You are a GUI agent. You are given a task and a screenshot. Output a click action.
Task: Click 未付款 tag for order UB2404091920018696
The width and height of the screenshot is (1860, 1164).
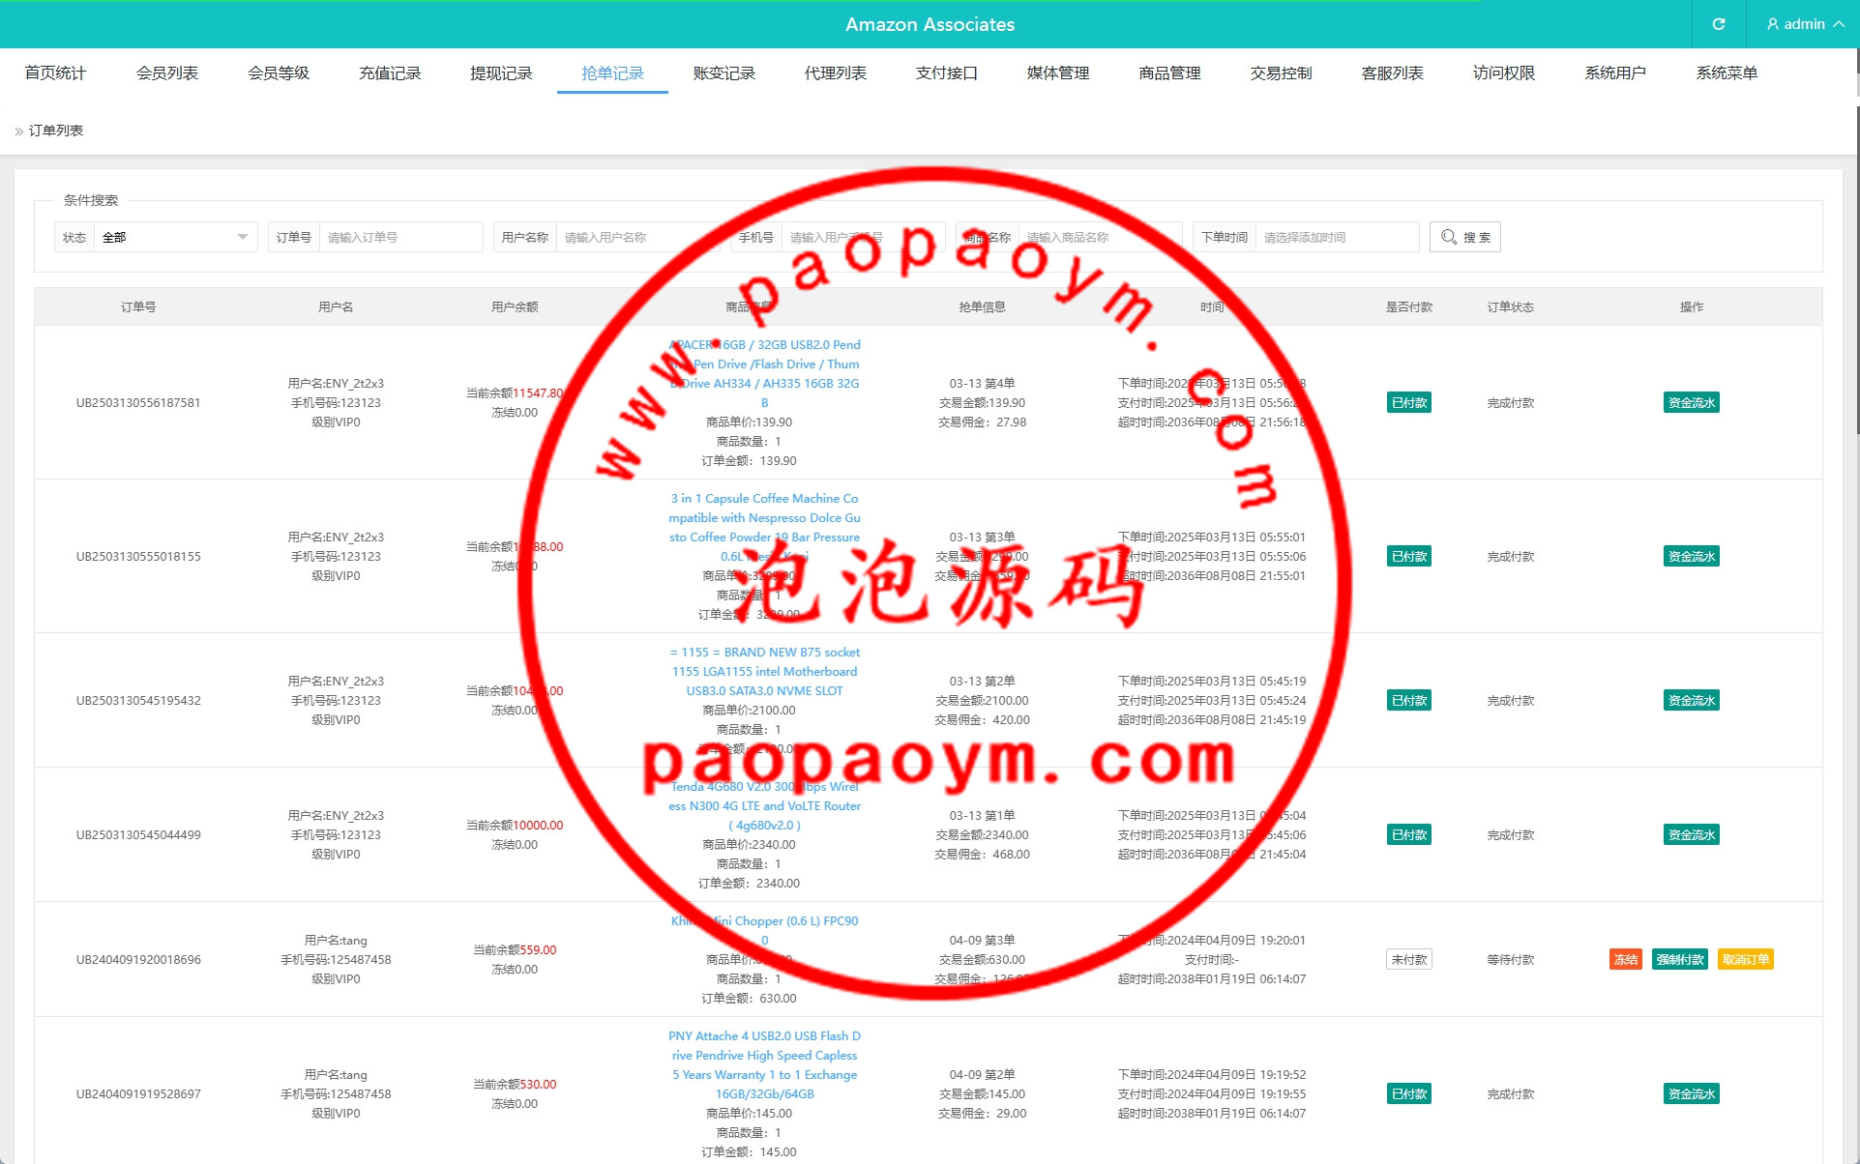[x=1408, y=960]
